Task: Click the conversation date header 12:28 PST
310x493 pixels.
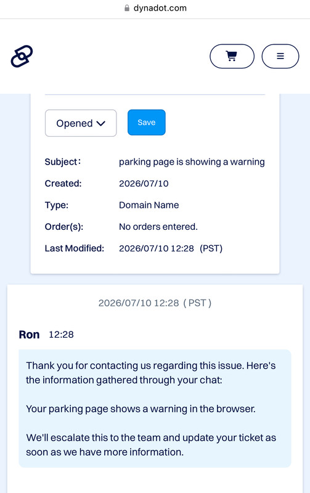Action: (155, 303)
